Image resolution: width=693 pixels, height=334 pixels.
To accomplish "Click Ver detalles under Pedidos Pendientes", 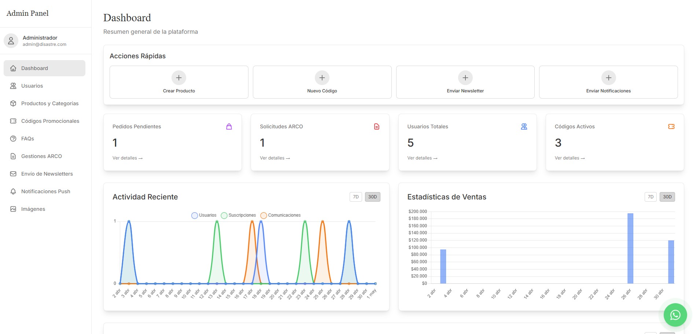I will (x=128, y=158).
